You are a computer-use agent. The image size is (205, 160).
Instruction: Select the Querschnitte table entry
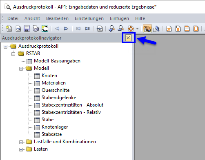(x=56, y=90)
